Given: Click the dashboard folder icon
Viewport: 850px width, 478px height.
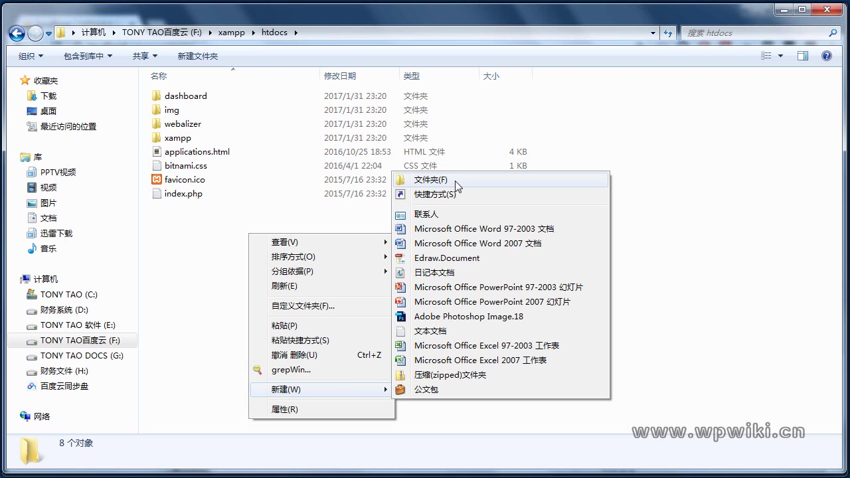Looking at the screenshot, I should [156, 96].
